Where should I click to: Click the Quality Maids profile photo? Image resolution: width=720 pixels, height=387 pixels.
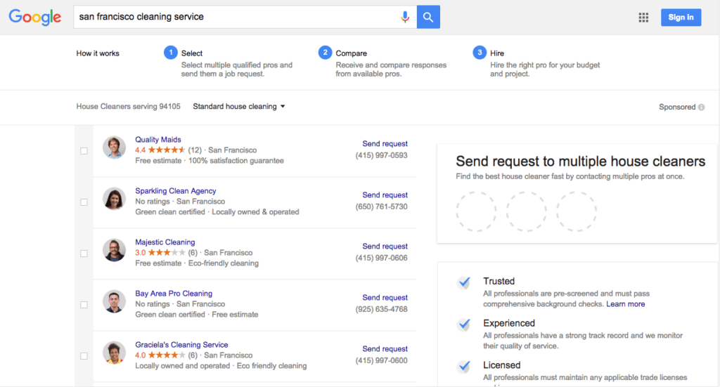pyautogui.click(x=114, y=147)
